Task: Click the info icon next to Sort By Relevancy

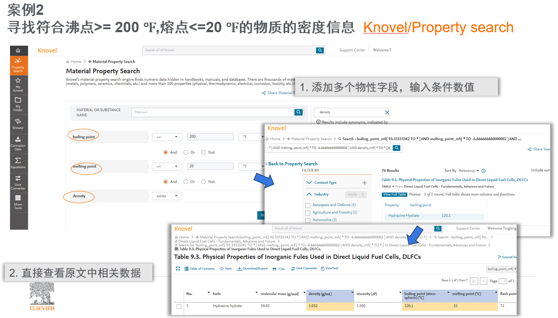Action: tap(484, 171)
